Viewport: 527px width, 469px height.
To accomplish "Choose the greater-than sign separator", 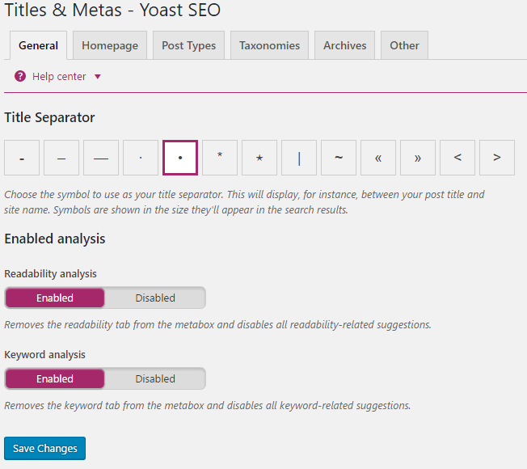I will tap(497, 158).
